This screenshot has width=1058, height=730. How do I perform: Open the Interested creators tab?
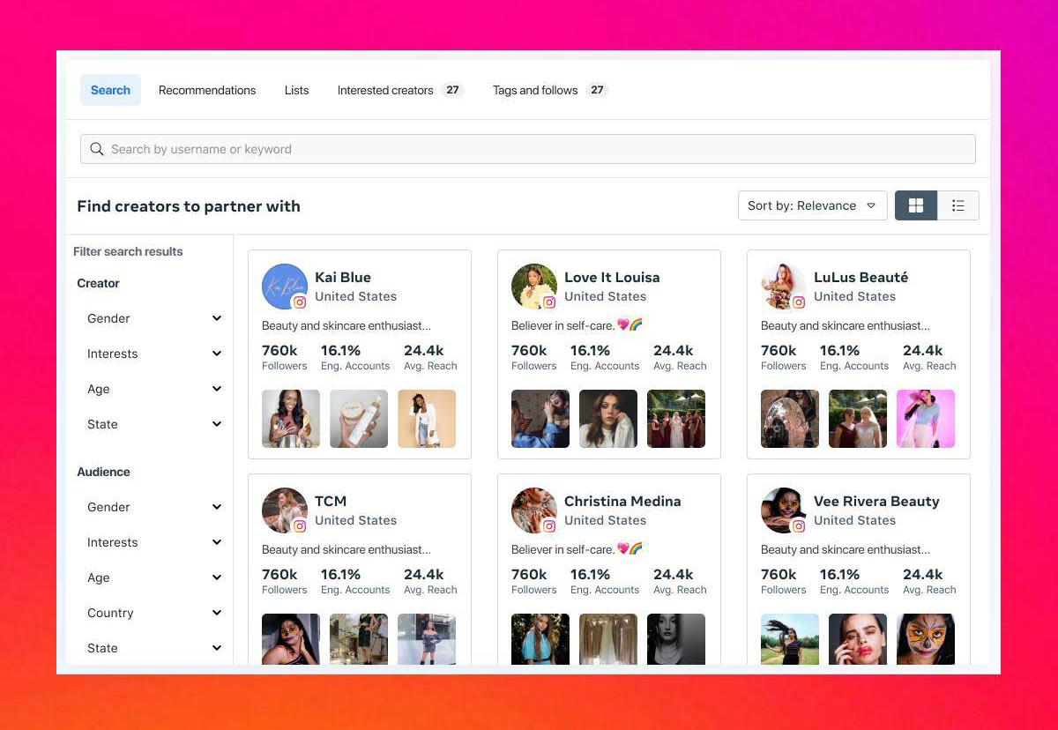pos(400,90)
